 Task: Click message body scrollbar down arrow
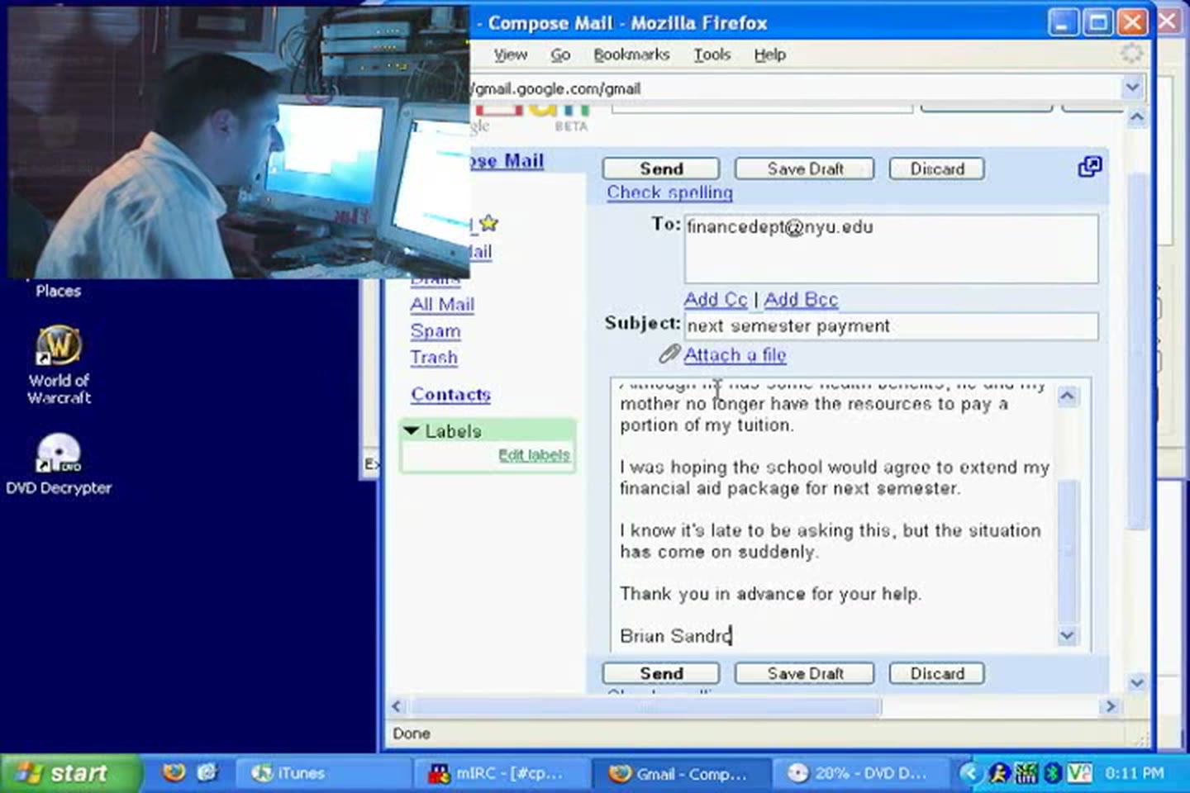pyautogui.click(x=1068, y=635)
